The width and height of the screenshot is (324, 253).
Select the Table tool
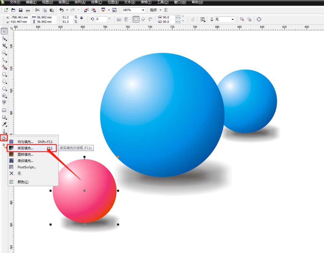4,110
